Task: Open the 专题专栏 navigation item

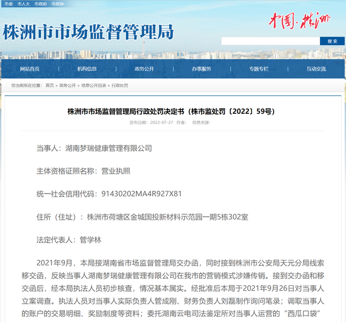Action: (x=259, y=69)
